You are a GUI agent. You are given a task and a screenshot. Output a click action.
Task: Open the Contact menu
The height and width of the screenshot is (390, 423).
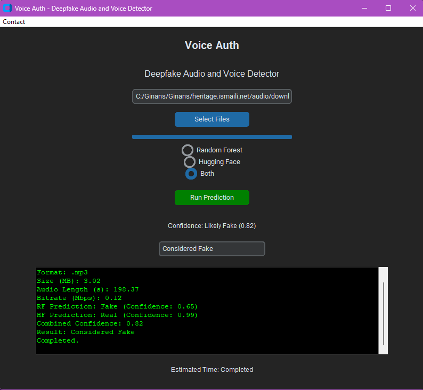pos(14,22)
